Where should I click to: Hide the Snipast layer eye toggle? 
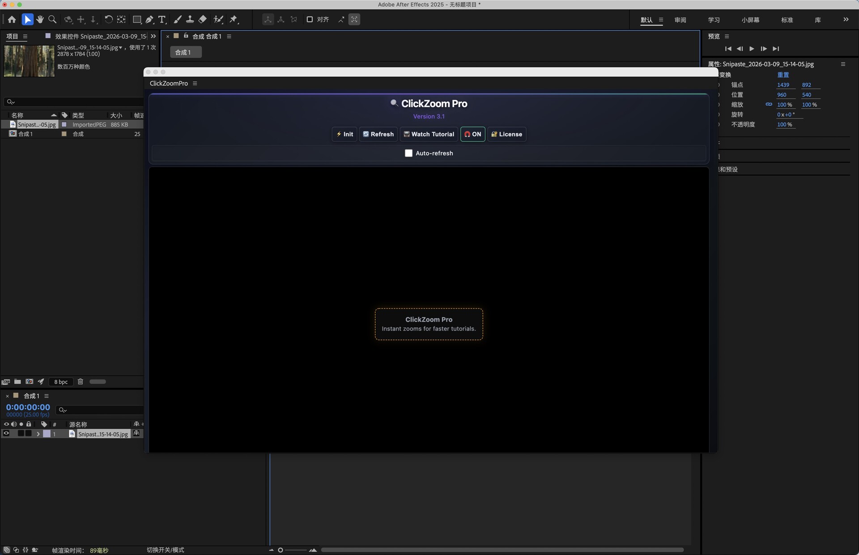click(6, 433)
